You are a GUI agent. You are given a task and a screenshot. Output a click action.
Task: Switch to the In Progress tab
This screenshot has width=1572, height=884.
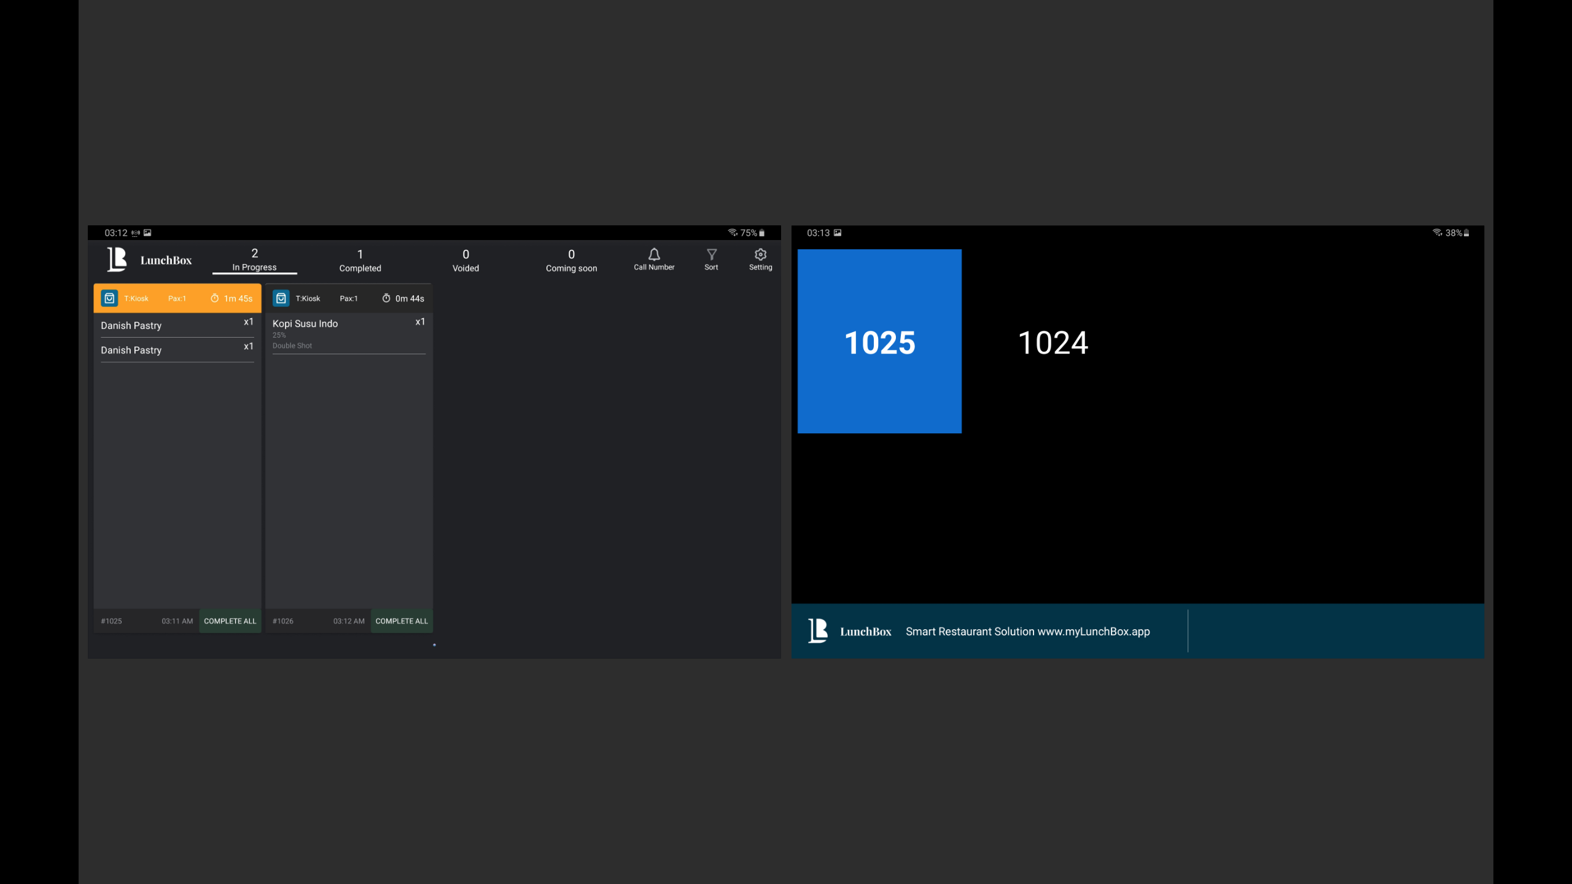point(254,260)
